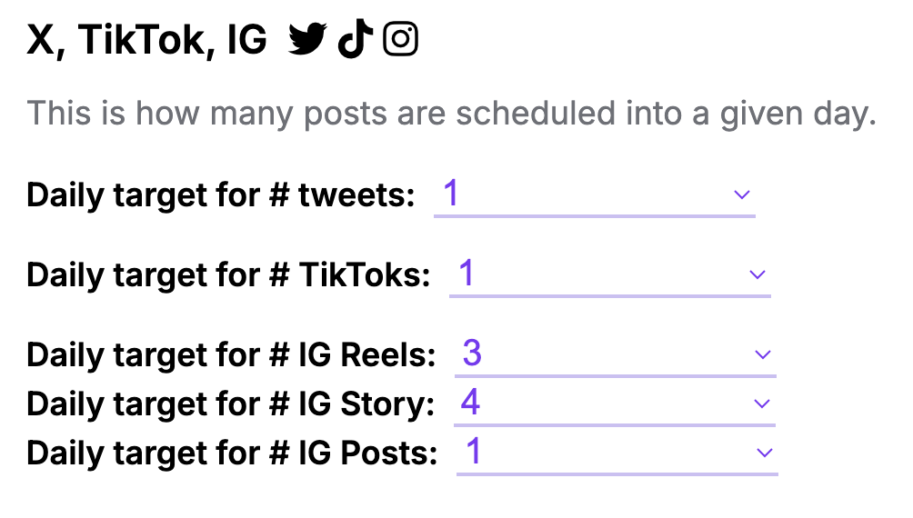Expand the IG Story daily target chevron

(762, 403)
